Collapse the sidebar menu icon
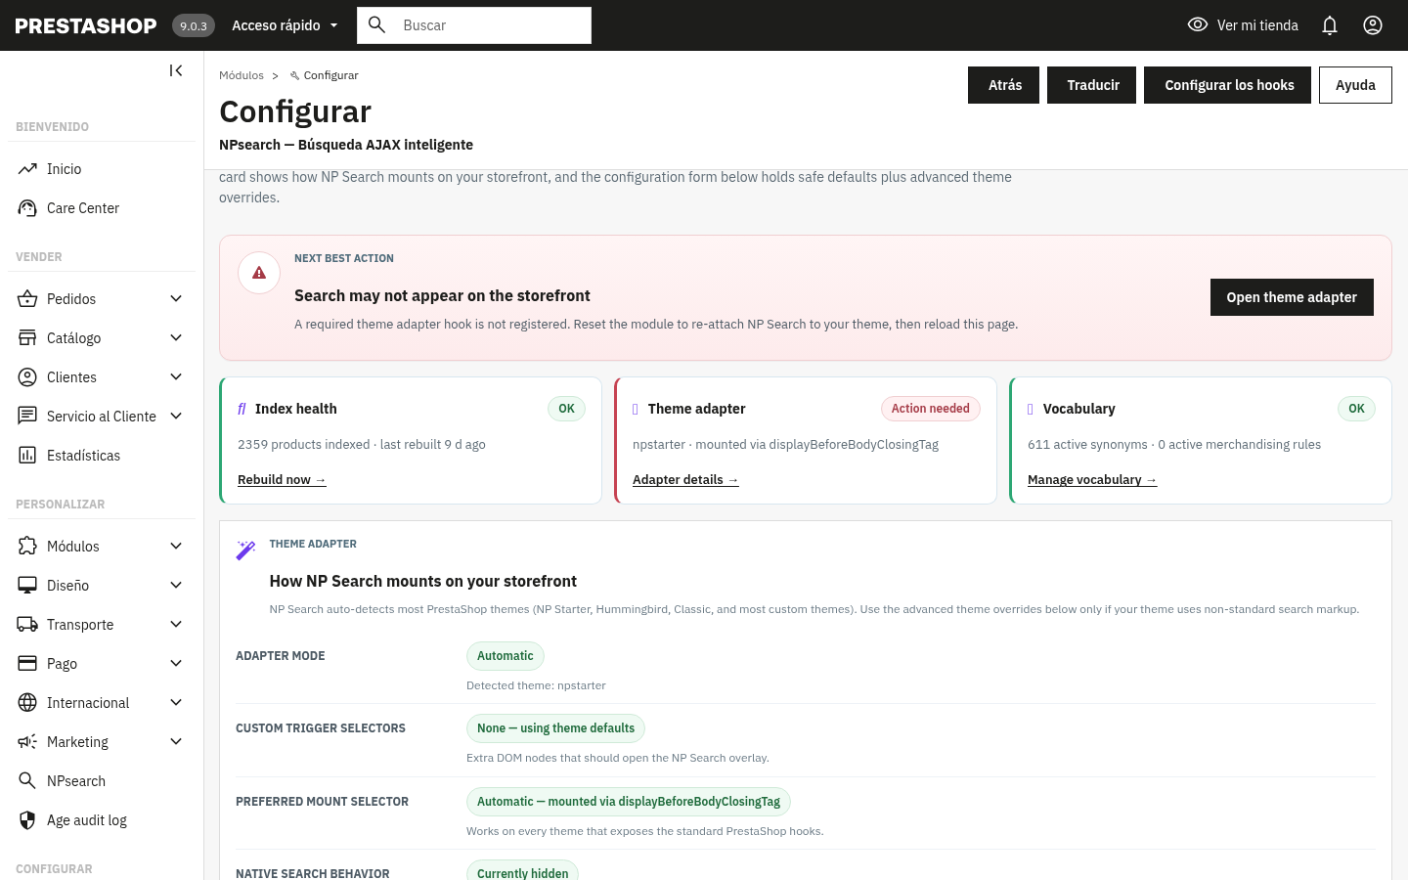 pos(176,70)
